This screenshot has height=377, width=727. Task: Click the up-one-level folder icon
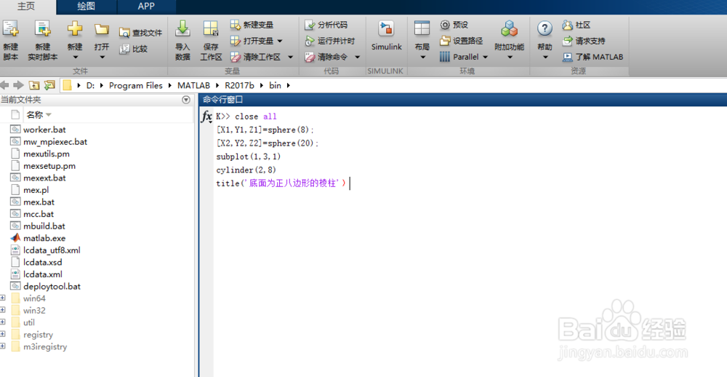click(x=34, y=85)
